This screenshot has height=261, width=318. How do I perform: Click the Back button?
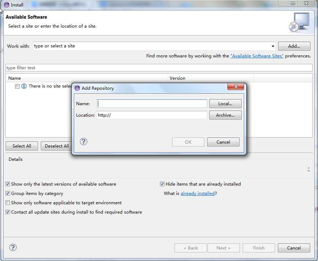tap(191, 248)
